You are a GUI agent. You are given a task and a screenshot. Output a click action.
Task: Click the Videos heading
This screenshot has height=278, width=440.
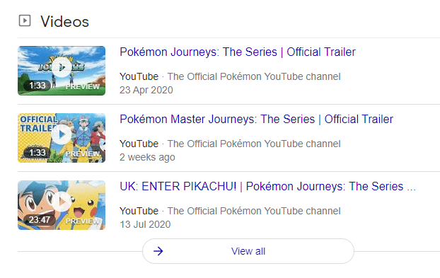[x=64, y=22]
